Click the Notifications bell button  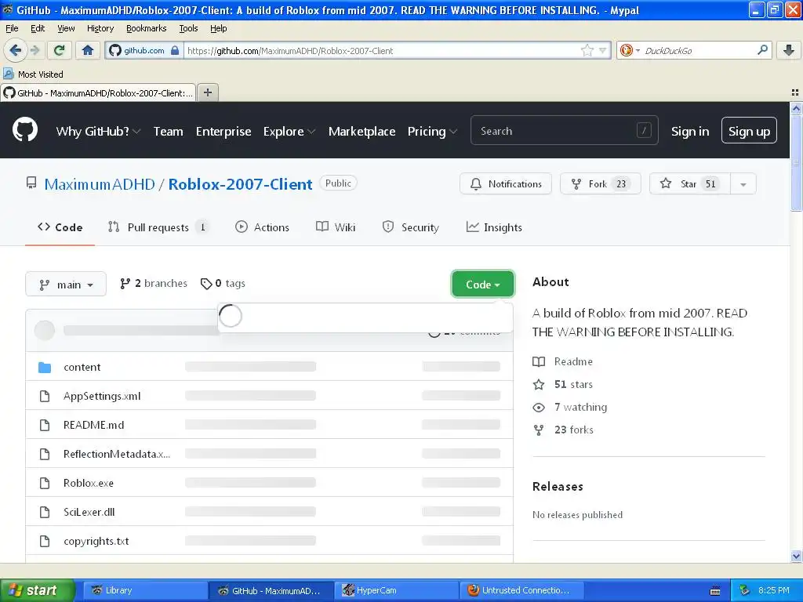506,183
